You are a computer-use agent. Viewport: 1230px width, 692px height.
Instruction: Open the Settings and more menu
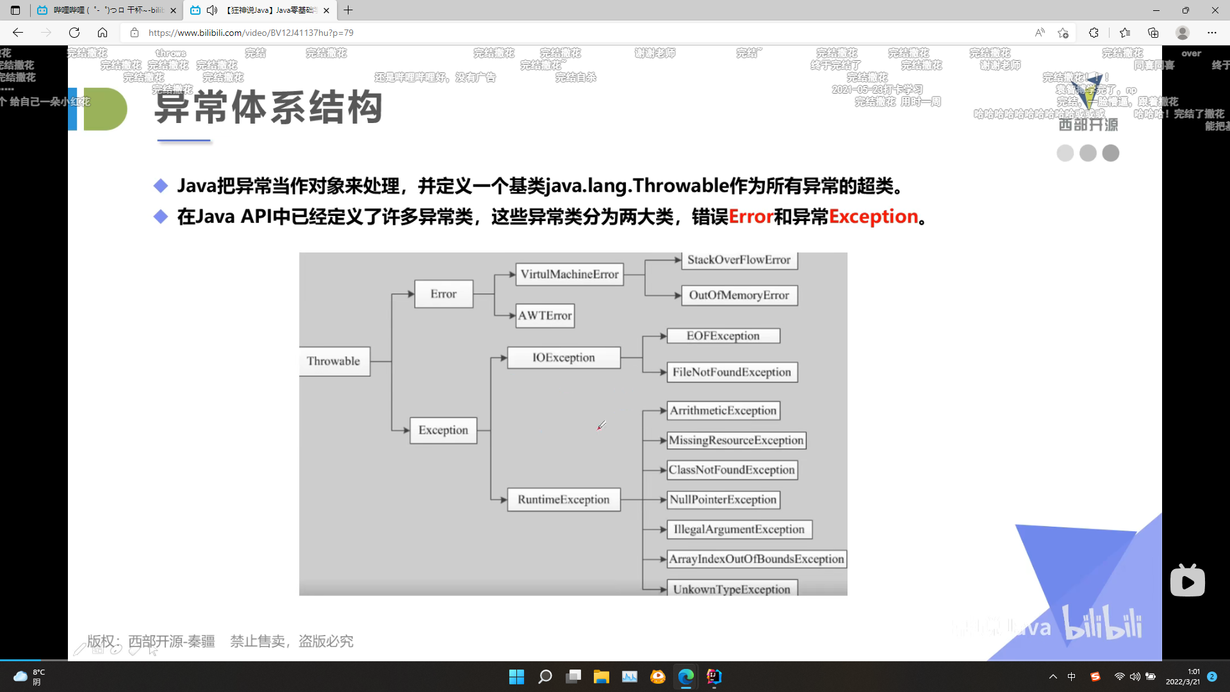(x=1211, y=33)
